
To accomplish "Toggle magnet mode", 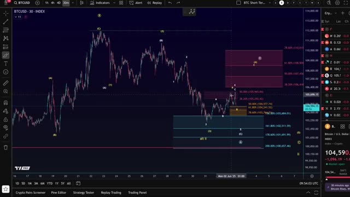I will (6, 102).
